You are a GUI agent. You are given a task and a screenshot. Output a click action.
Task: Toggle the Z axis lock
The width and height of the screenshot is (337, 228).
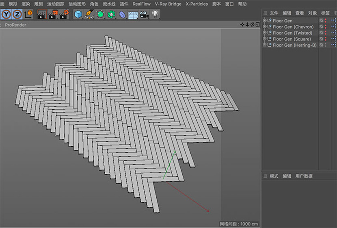coord(17,14)
